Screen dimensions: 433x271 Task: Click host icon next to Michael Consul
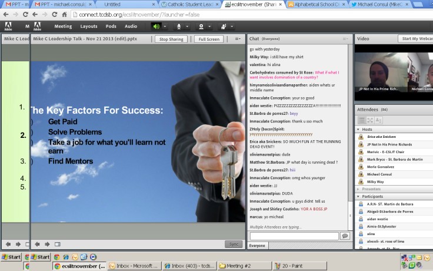(x=361, y=174)
